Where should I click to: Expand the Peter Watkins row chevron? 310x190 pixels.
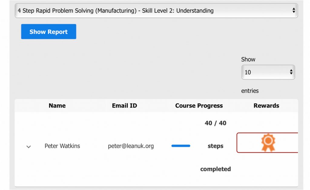pos(29,147)
